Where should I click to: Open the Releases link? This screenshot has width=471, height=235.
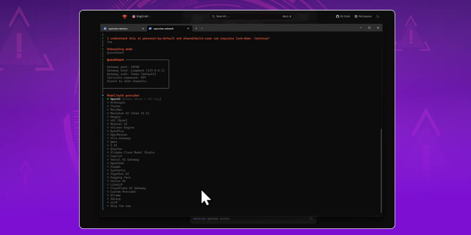pos(363,16)
